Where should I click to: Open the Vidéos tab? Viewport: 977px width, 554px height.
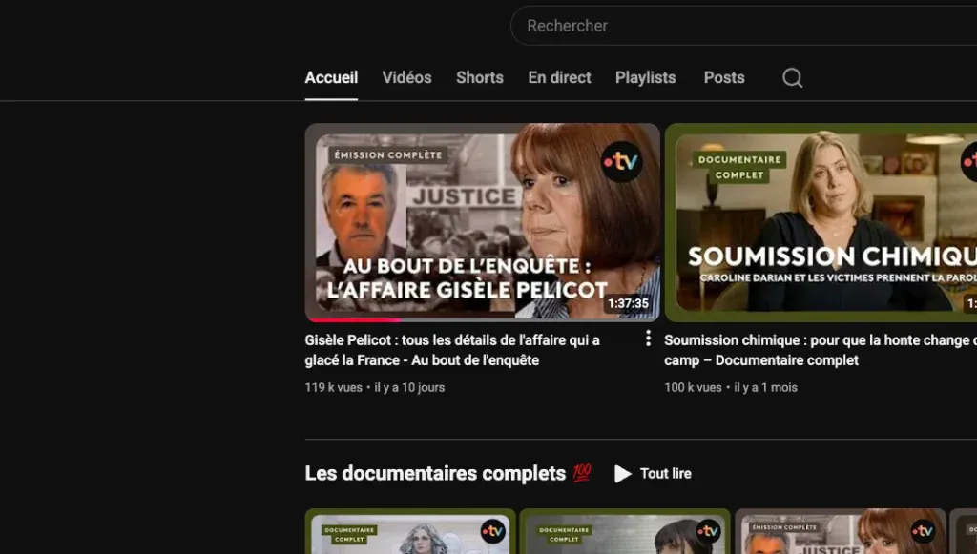406,78
